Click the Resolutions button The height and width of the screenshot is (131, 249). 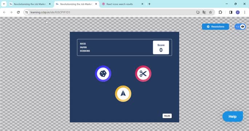[x=216, y=27]
